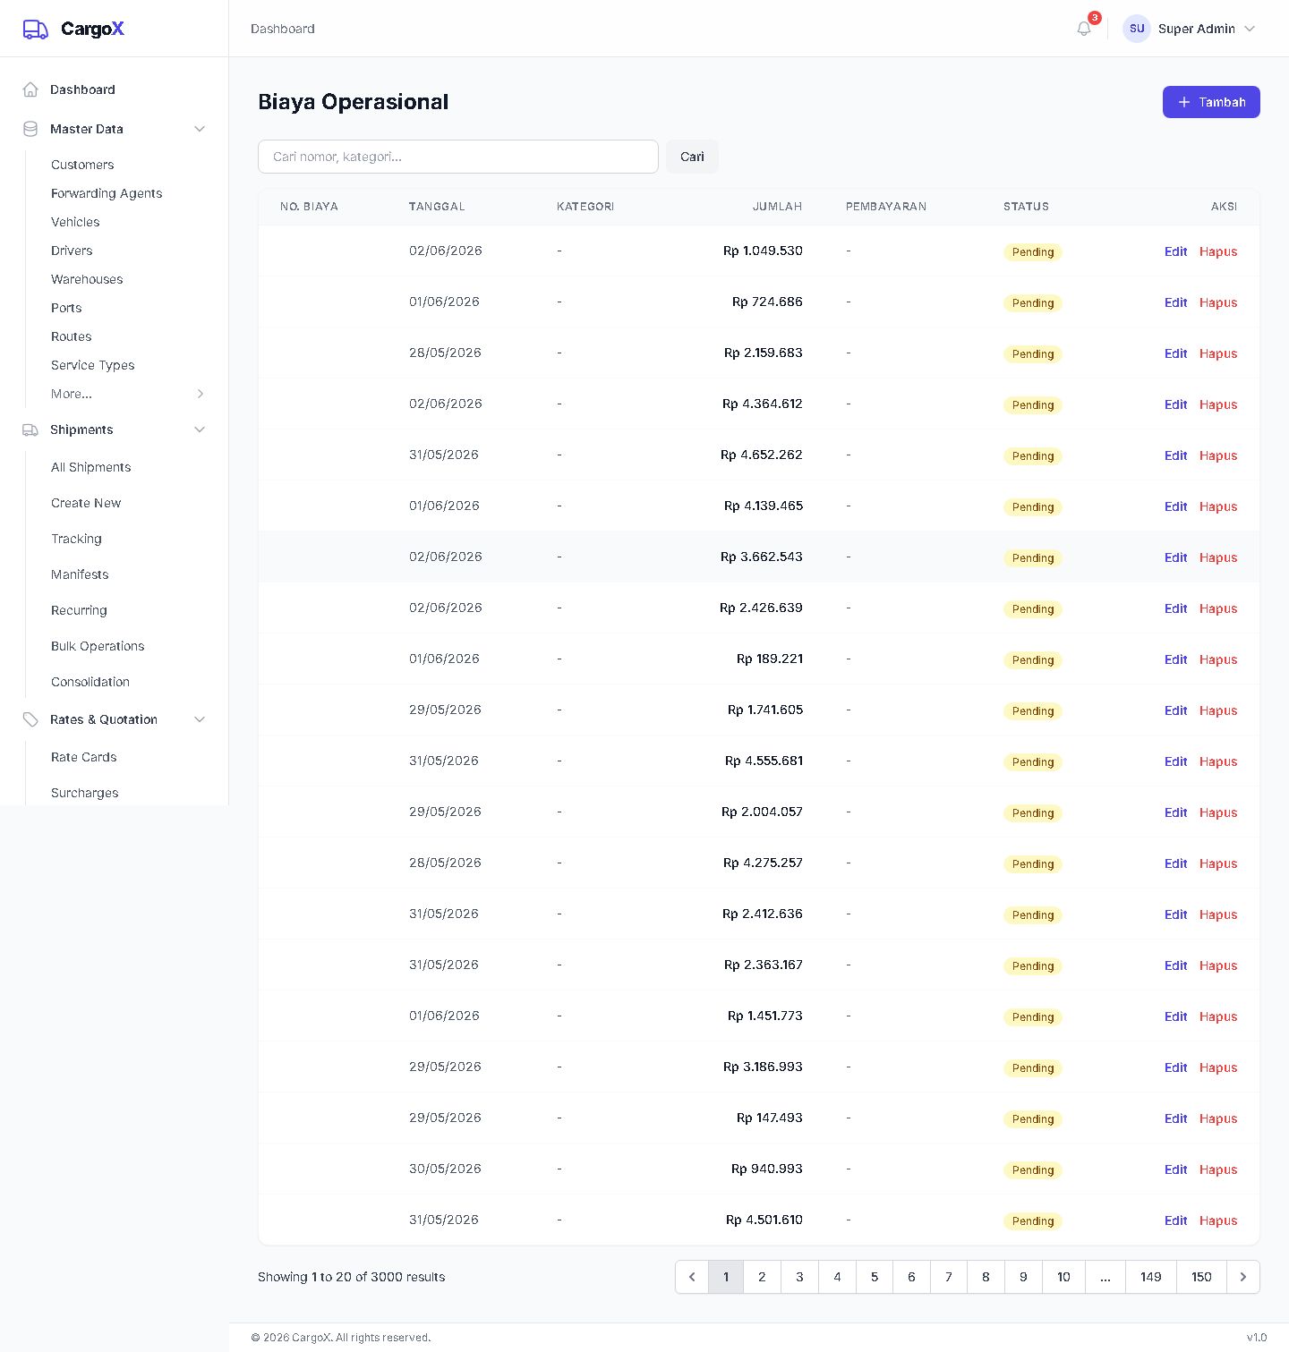Image resolution: width=1289 pixels, height=1352 pixels.
Task: Open Tracking in the sidebar
Action: pos(77,539)
